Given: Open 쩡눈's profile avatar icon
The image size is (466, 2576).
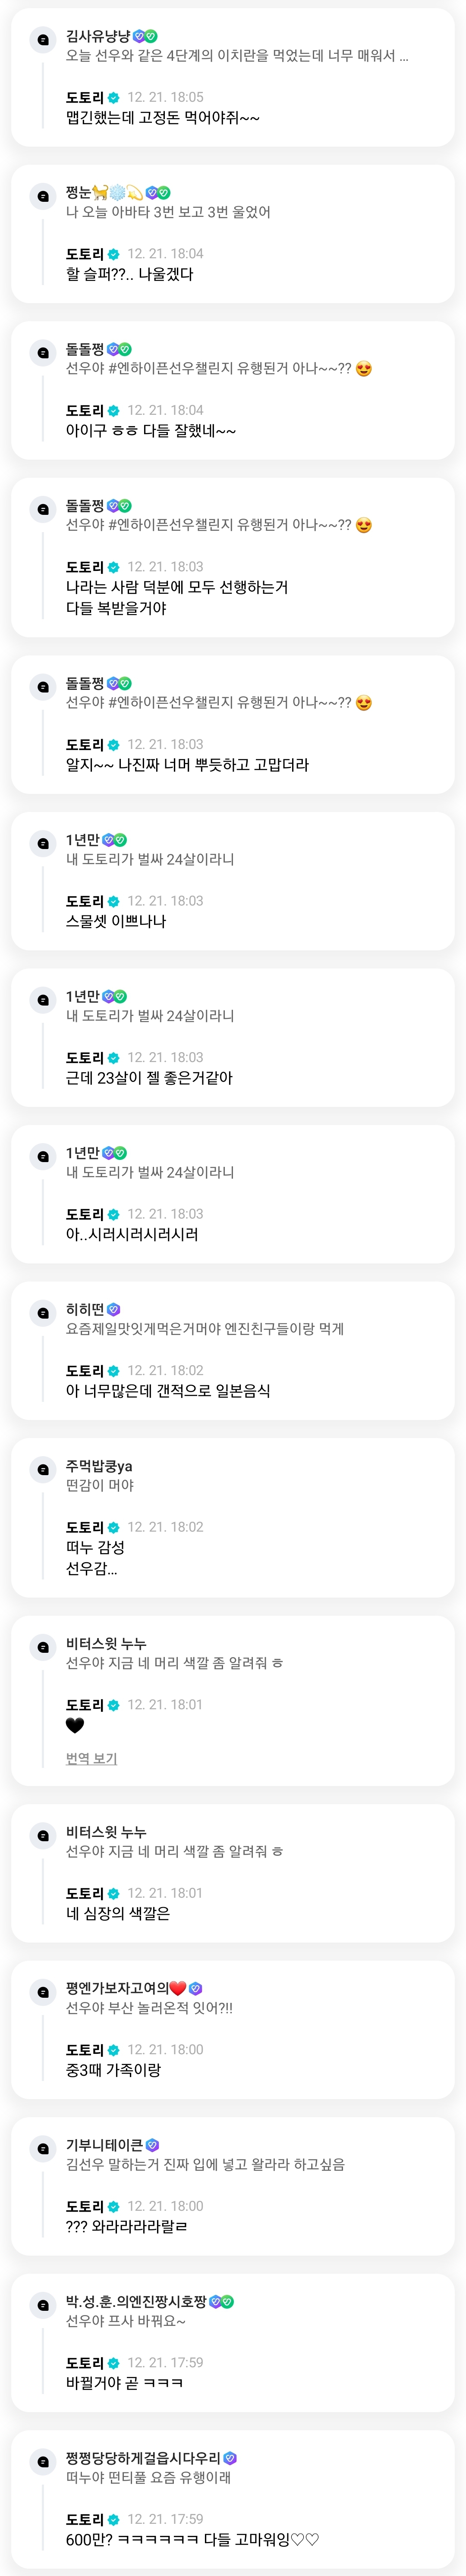Looking at the screenshot, I should (x=42, y=196).
